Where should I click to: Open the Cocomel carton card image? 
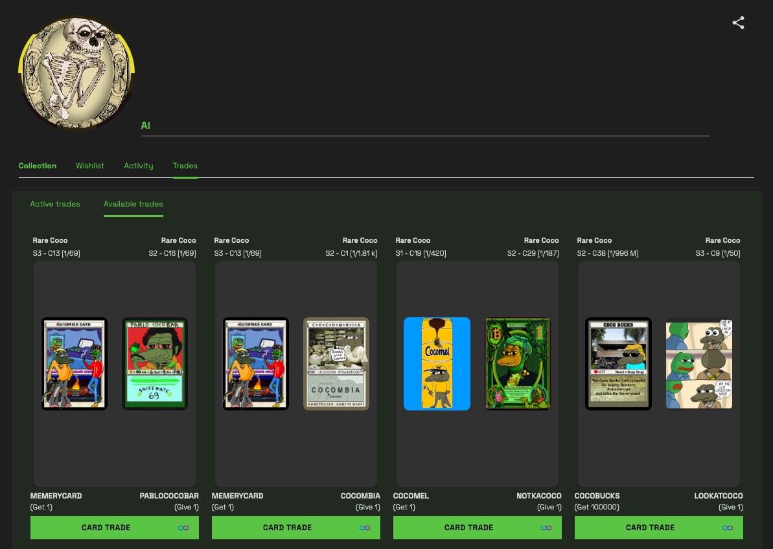pos(437,364)
